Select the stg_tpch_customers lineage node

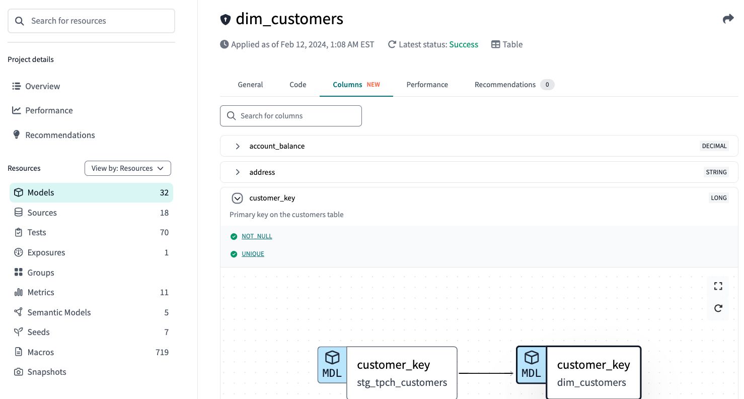[x=401, y=373]
